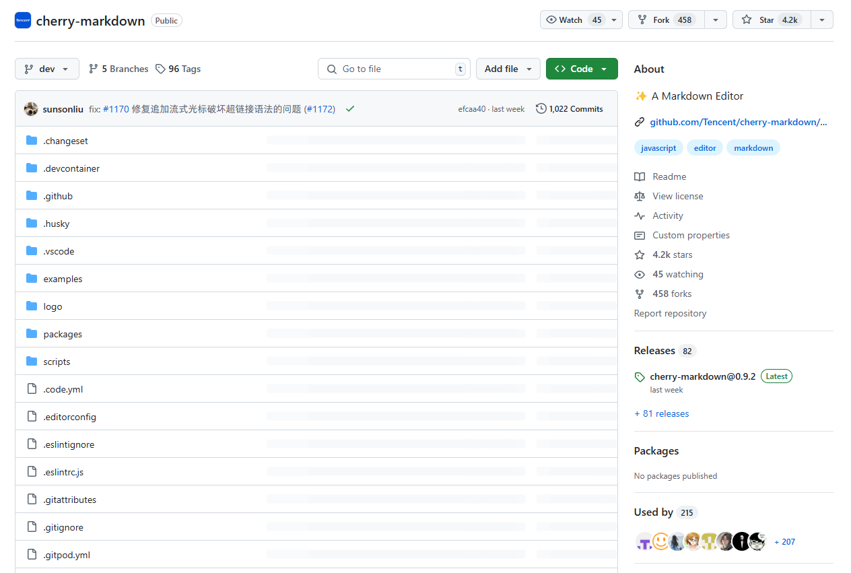Open the github.com/Tencent/cherry-markdown homepage link
851x573 pixels.
click(739, 122)
